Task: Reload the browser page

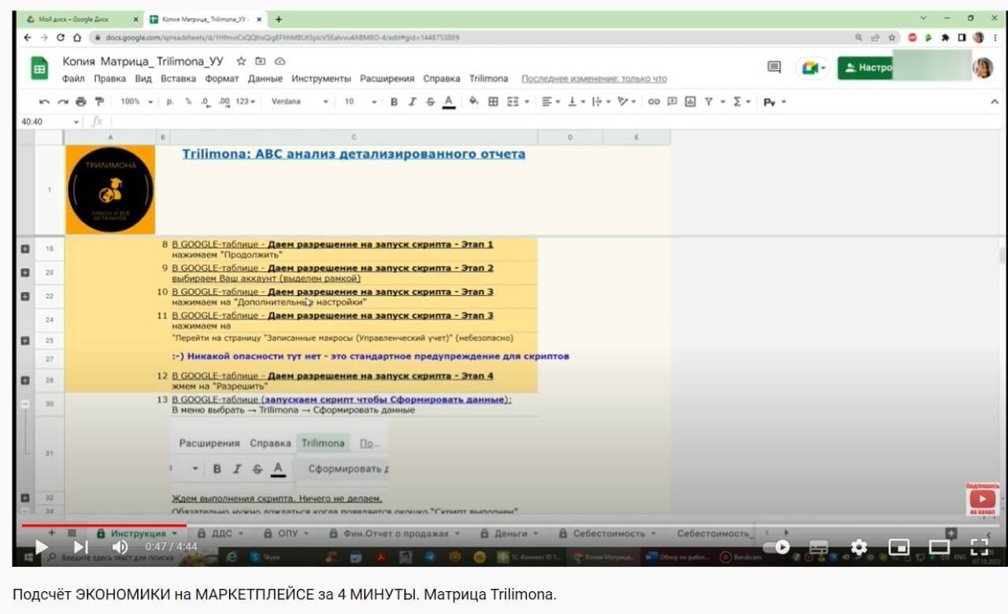Action: [x=61, y=37]
